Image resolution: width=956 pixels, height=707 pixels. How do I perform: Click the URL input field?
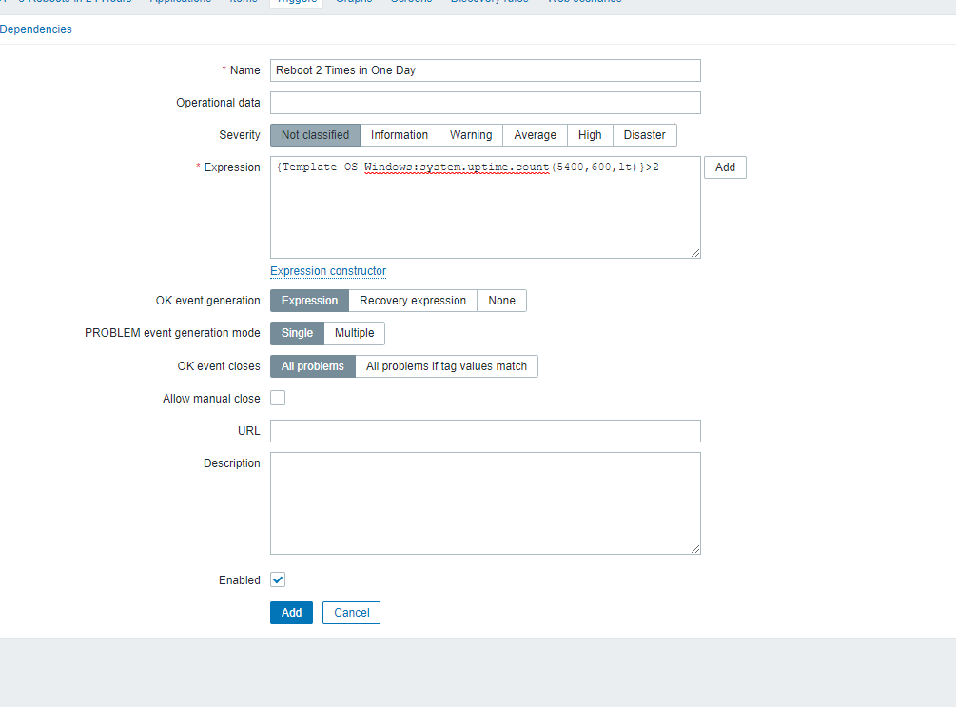(x=485, y=431)
